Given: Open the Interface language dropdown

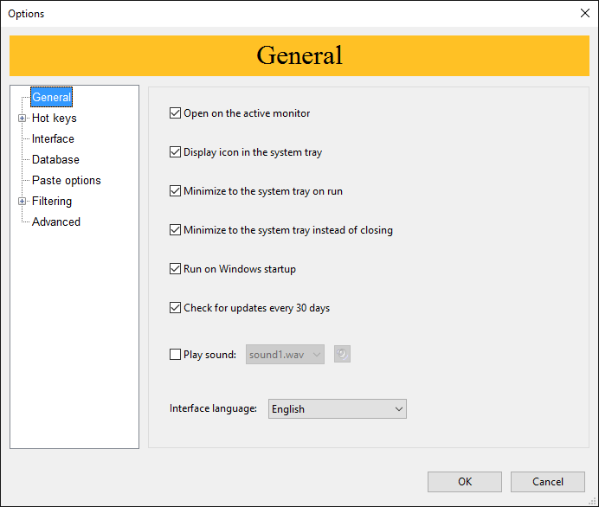Looking at the screenshot, I should (337, 409).
